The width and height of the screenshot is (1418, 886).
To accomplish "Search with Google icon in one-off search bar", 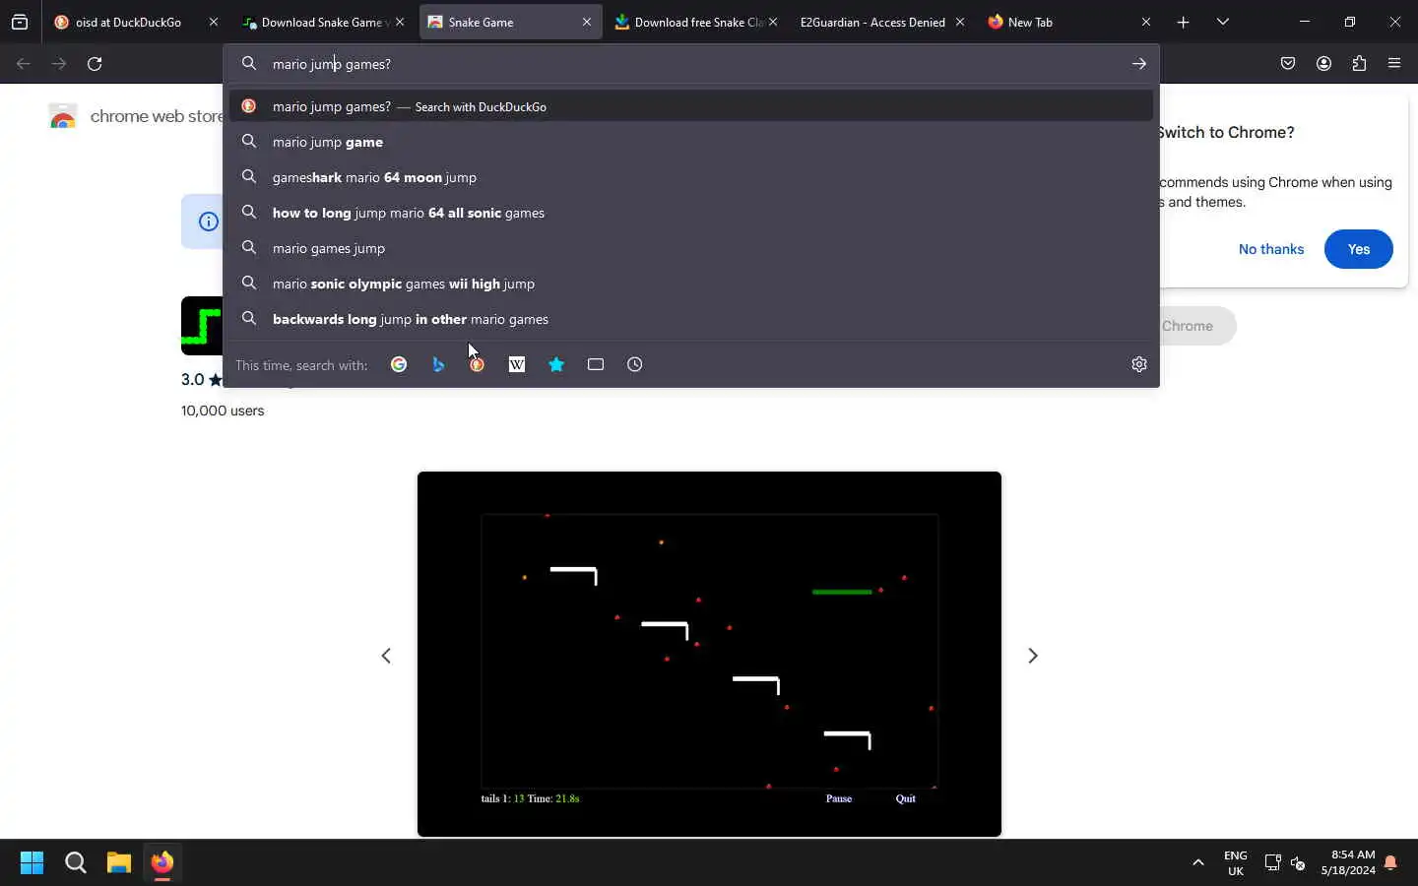I will pos(399,364).
